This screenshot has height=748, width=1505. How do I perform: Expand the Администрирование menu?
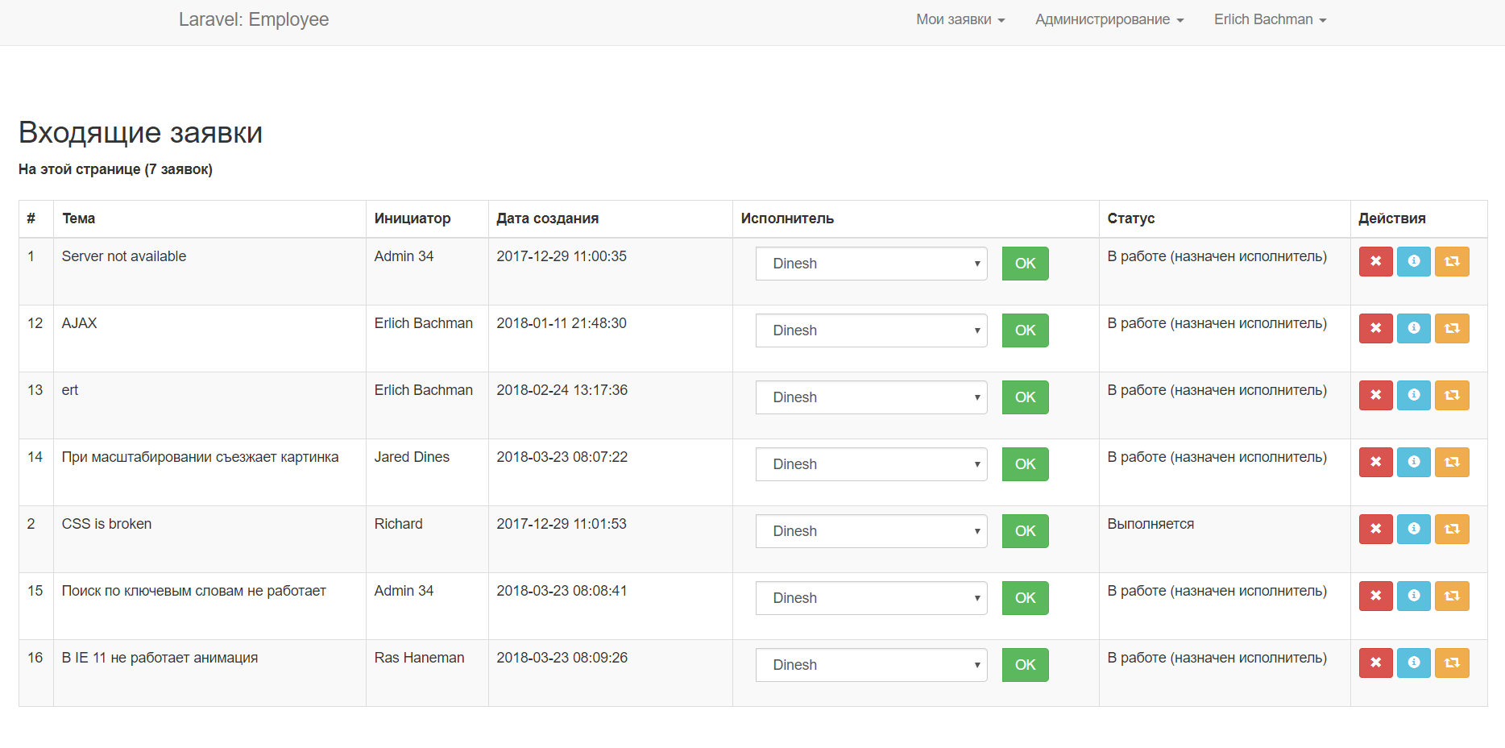point(1109,19)
